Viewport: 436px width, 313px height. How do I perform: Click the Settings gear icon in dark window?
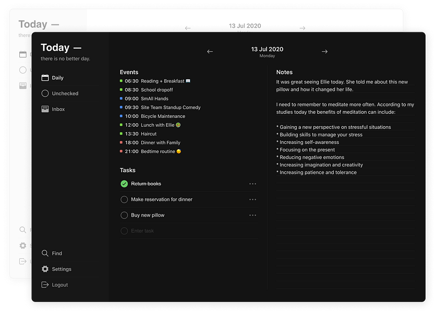click(x=45, y=269)
